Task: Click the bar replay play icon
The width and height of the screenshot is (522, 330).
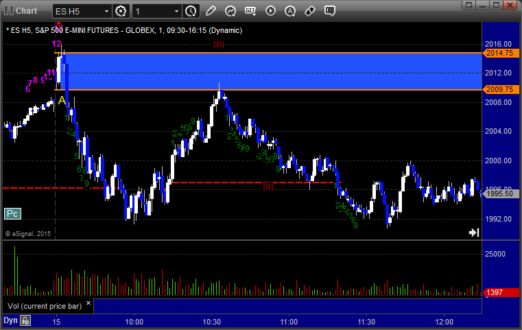Action: point(270,11)
